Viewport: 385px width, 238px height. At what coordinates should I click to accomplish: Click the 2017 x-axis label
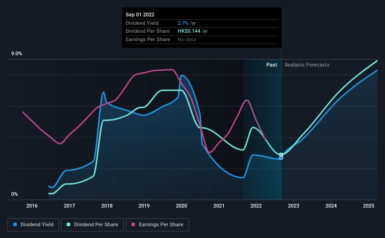tap(69, 206)
